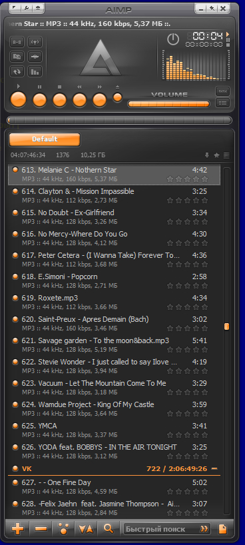The image size is (245, 545).
Task: Click queue marker dot for No Doubt track
Action: point(15,213)
